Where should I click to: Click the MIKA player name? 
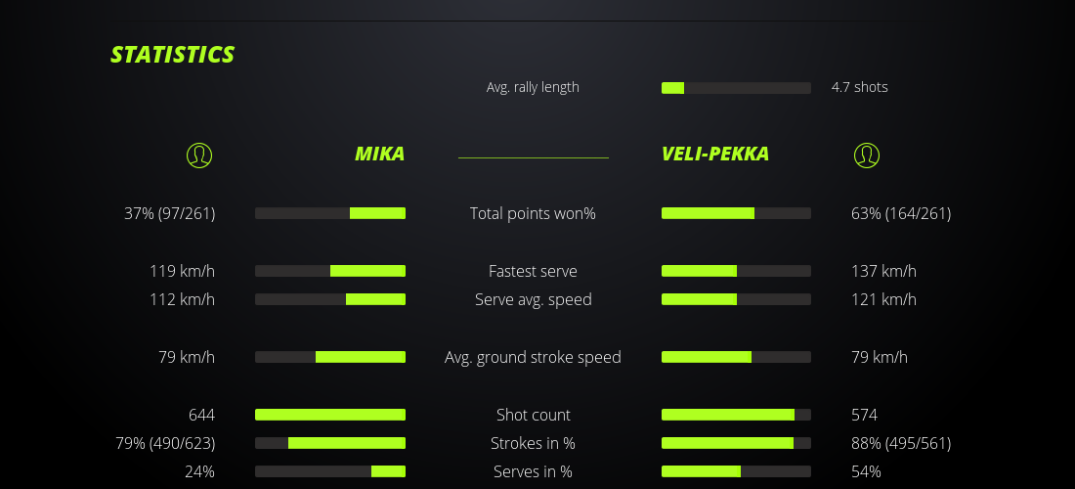point(379,154)
